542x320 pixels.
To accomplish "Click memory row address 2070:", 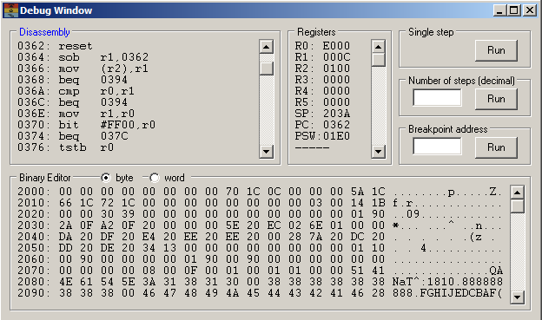I will pyautogui.click(x=34, y=271).
